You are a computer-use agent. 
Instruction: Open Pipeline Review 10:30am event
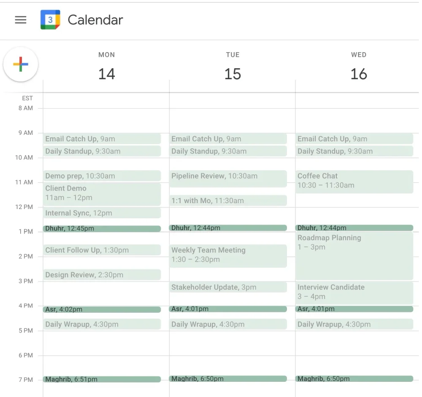228,179
